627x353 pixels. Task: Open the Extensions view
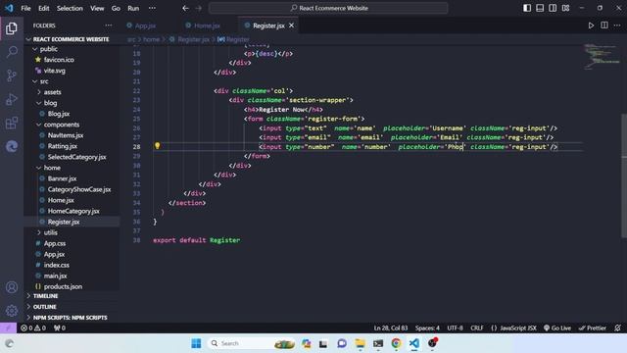pos(12,123)
